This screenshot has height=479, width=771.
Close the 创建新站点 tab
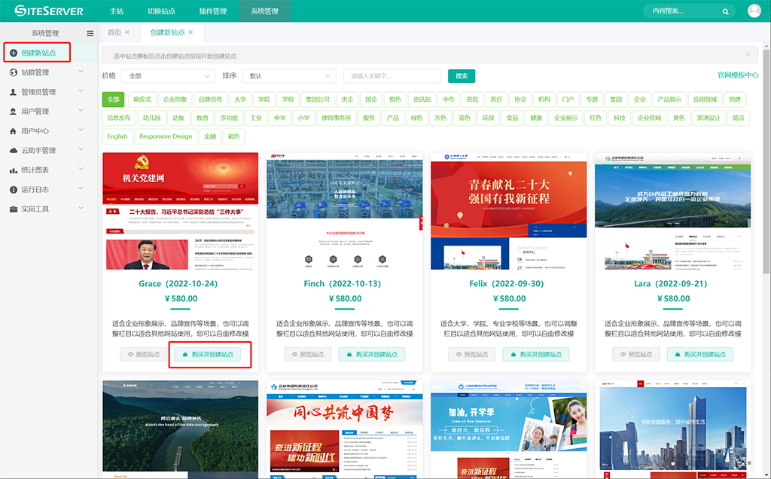191,32
